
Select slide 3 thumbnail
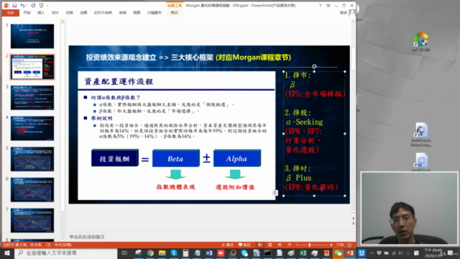click(x=32, y=98)
